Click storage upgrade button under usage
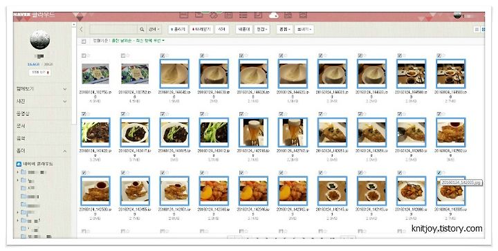Viewport: 498px width, 251px height. (x=40, y=73)
